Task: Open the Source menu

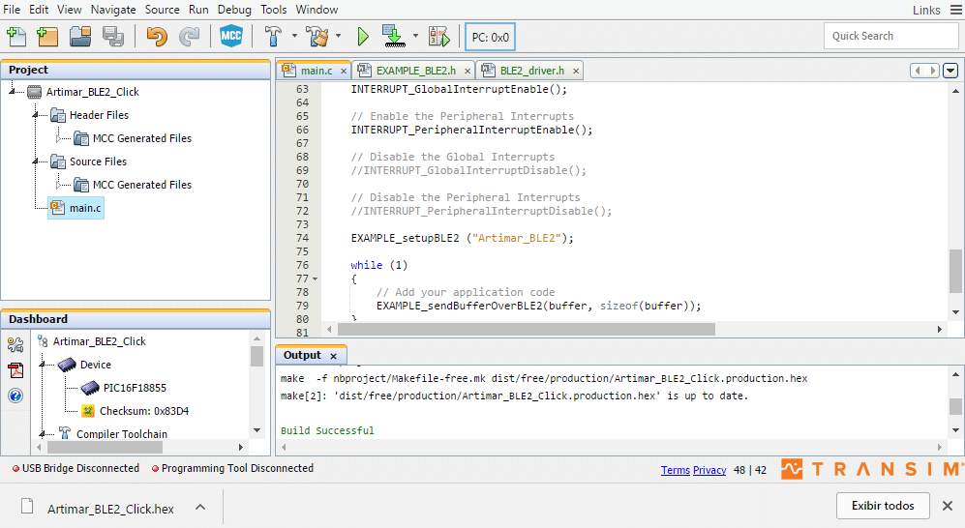Action: coord(163,10)
